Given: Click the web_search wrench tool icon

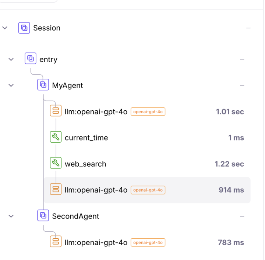Looking at the screenshot, I should [x=56, y=164].
